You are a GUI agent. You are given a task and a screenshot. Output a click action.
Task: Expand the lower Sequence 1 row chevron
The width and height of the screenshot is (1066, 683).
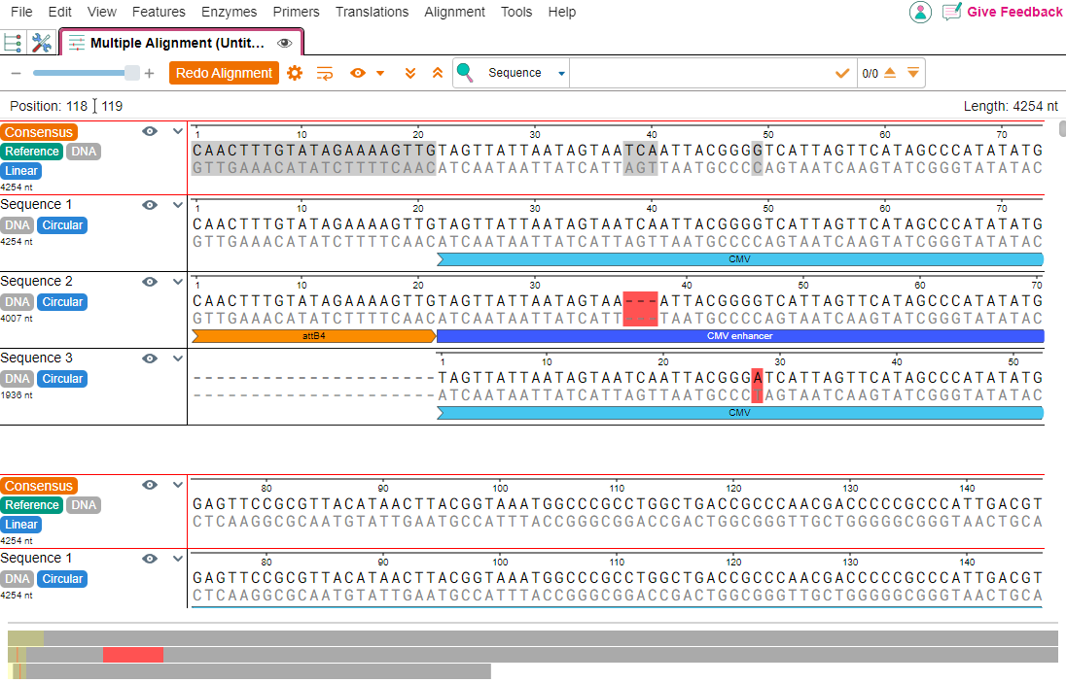tap(177, 559)
